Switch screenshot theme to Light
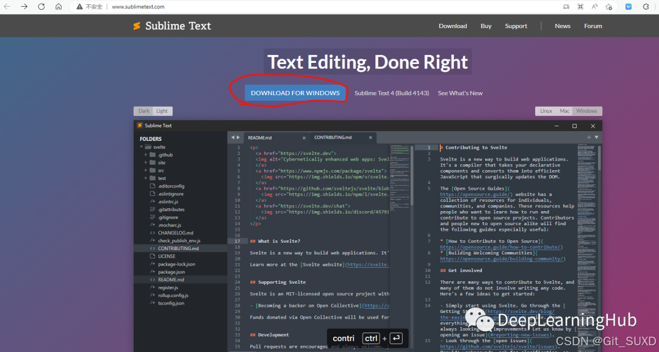659x352 pixels. point(162,111)
